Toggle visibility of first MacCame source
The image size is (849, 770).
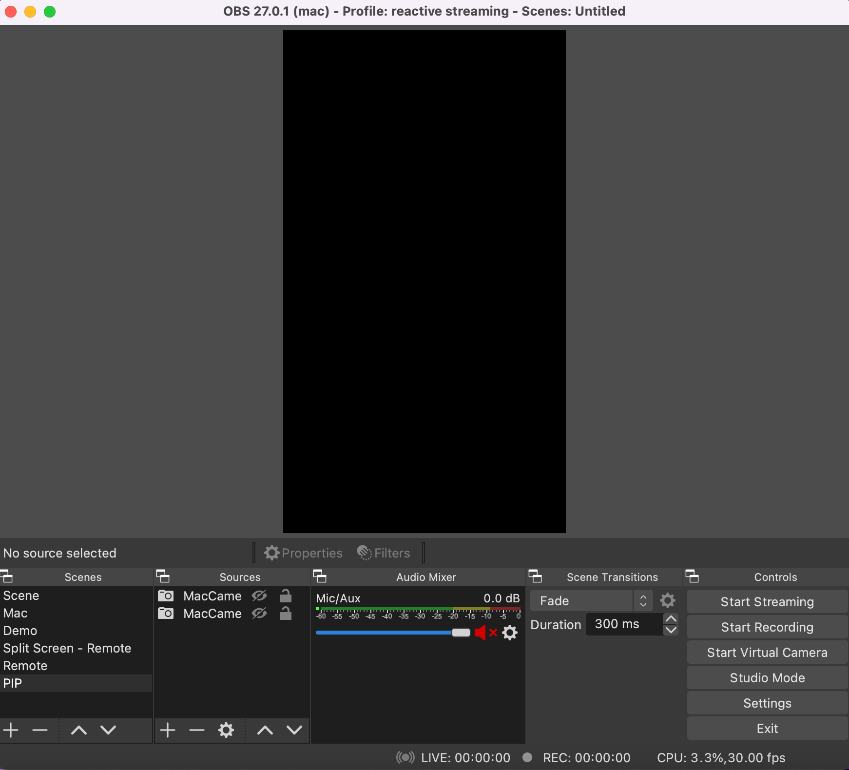point(259,596)
